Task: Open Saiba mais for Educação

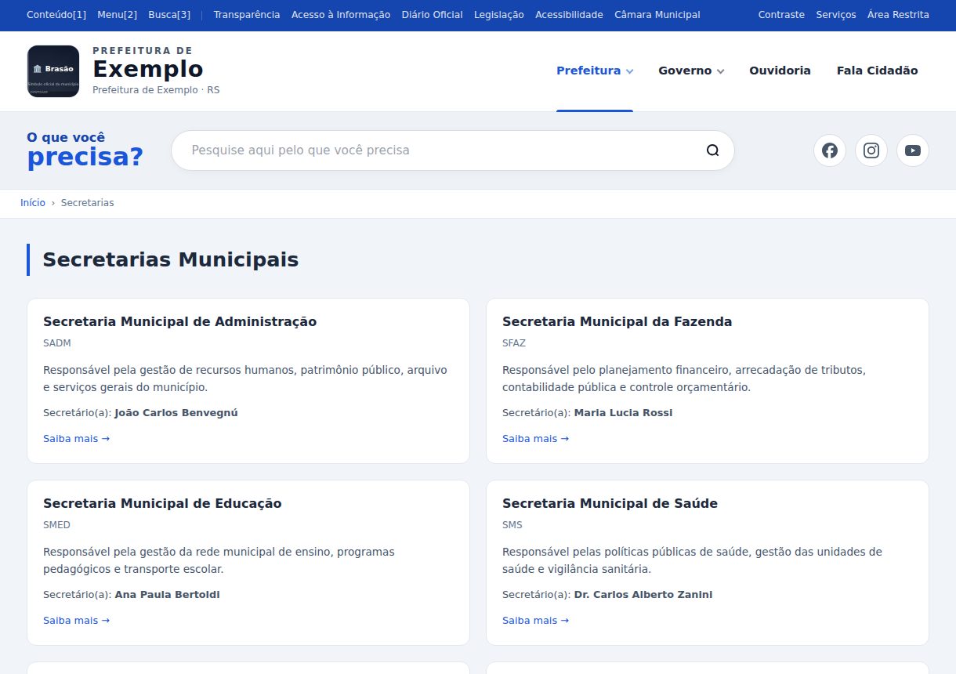Action: (x=76, y=621)
